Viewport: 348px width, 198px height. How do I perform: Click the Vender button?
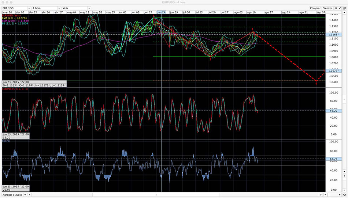(328, 8)
